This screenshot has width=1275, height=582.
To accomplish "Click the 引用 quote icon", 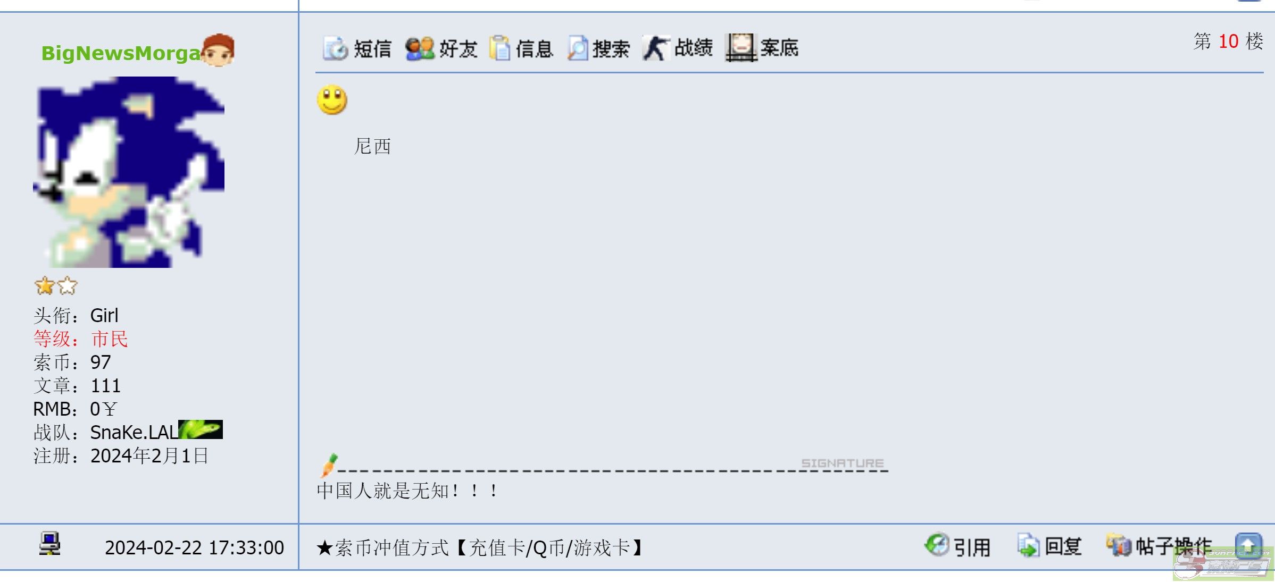I will [937, 545].
